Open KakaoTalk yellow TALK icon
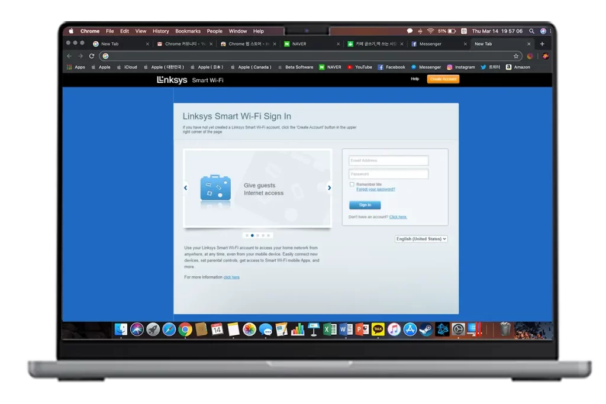606x404 pixels. [x=378, y=329]
